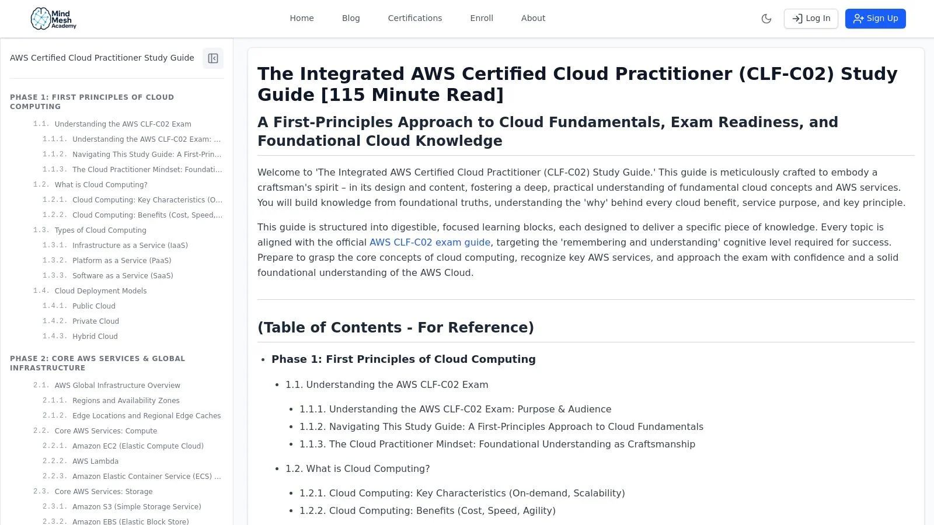Toggle dark mode with the moon icon
934x525 pixels.
click(766, 19)
